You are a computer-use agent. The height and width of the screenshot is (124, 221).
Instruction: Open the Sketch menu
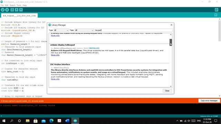pos(12,6)
